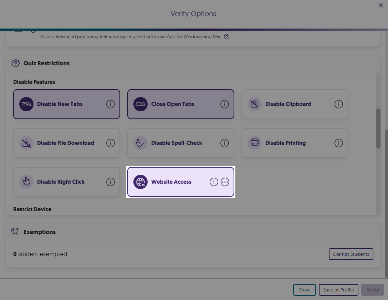
Task: Click the Disable New Tabs info icon
Action: pos(111,104)
